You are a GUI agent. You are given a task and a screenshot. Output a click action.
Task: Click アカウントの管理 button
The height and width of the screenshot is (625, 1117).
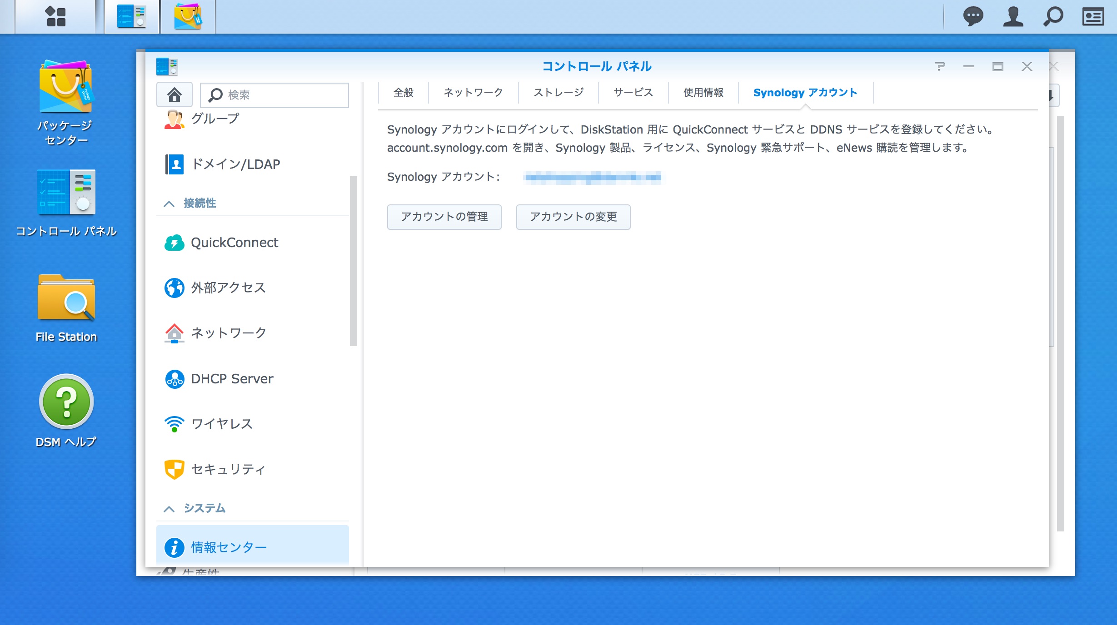444,217
